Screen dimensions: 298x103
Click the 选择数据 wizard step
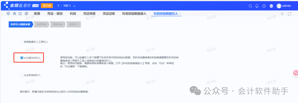click(41, 25)
